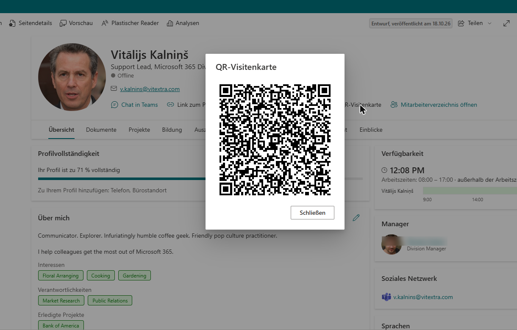This screenshot has height=330, width=517.
Task: Click the Verfügbarkeit heading
Action: [402, 154]
